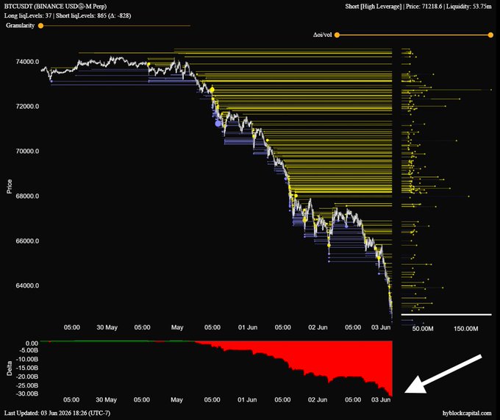Viewport: 500px width, 420px height.
Task: Click the 01 Jun label on price chart axis
Action: point(248,327)
